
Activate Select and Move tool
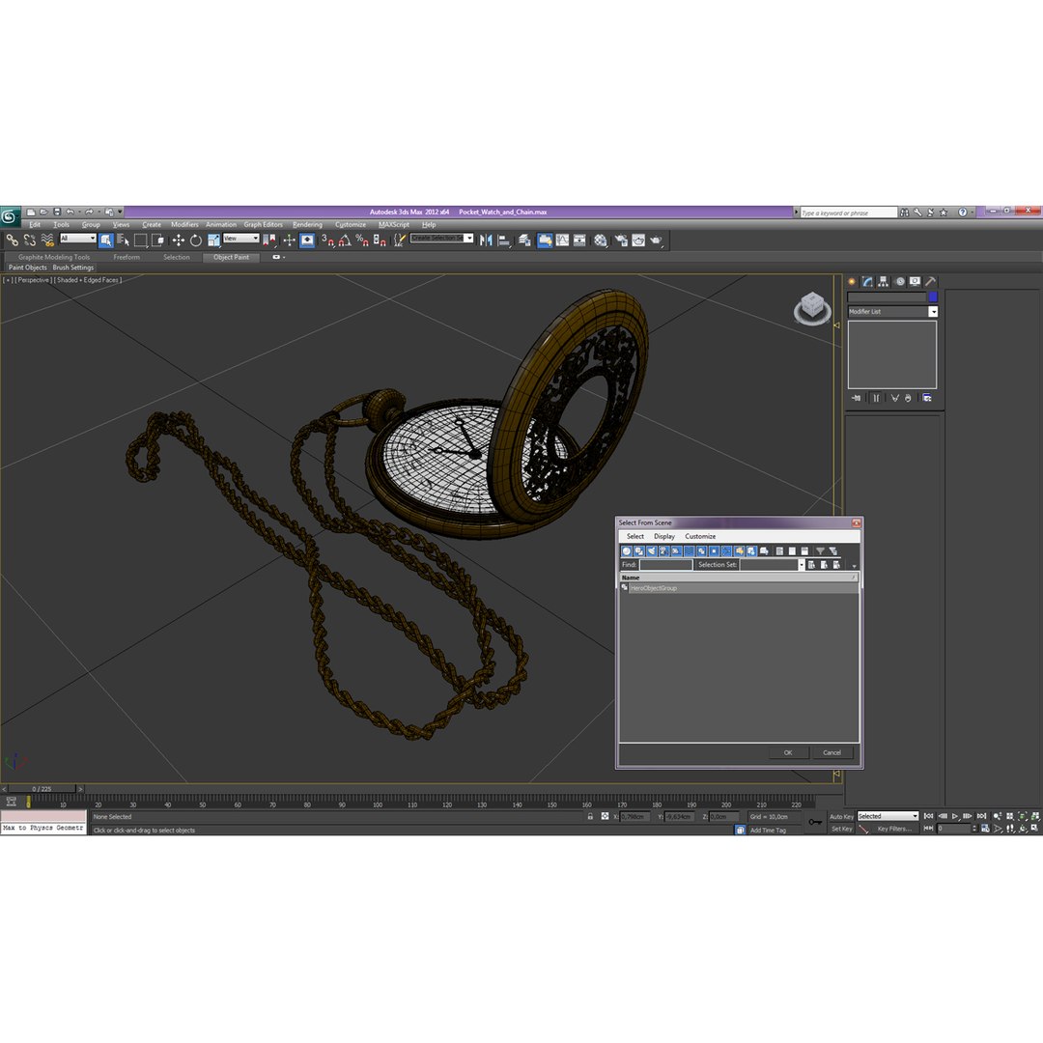pyautogui.click(x=179, y=240)
